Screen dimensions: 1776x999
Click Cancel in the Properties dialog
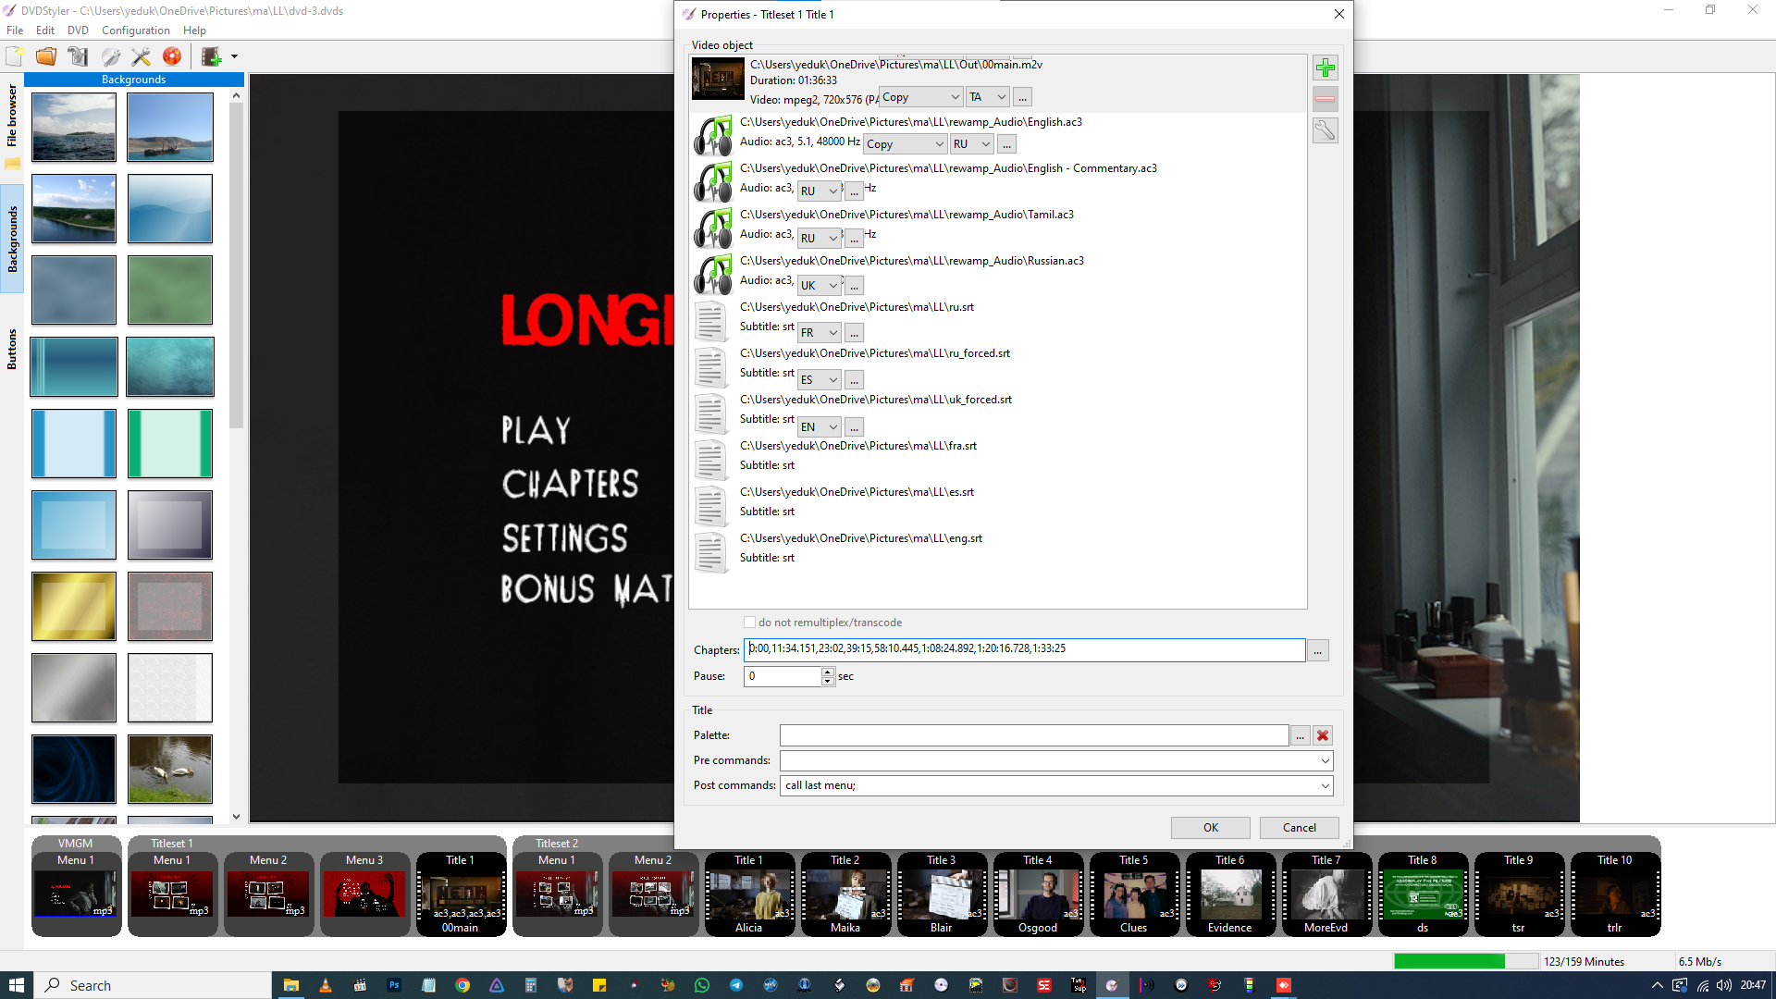pos(1299,828)
